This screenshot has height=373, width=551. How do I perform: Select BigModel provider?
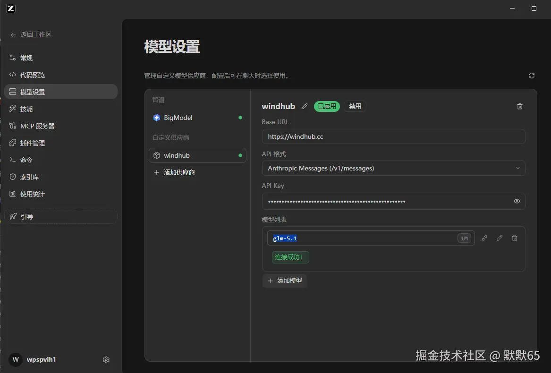click(x=197, y=118)
